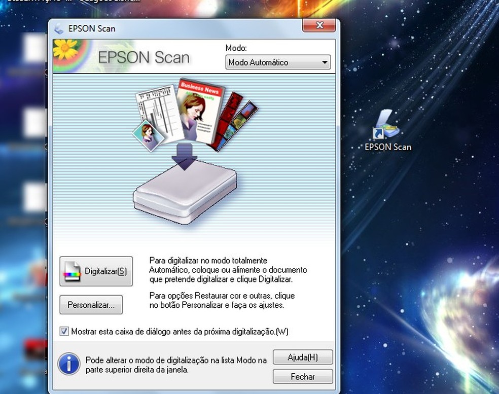
Task: Click the 'Modo:' label text
Action: 236,48
